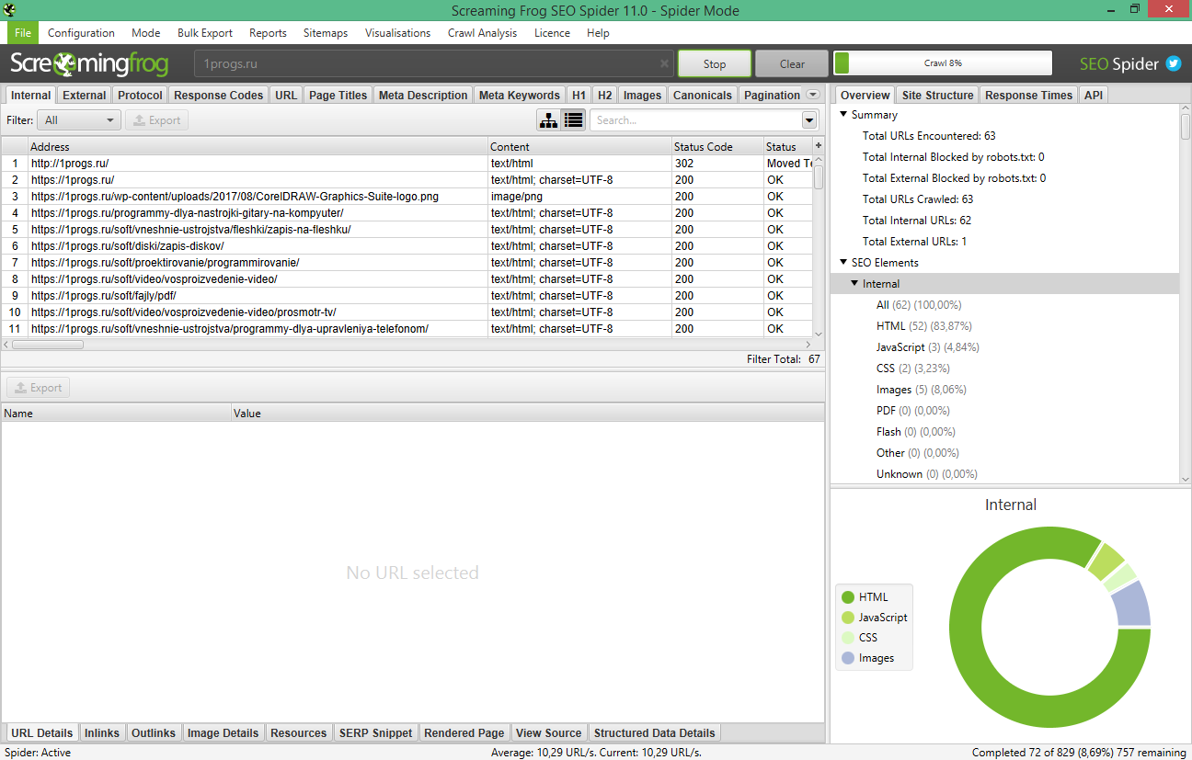1192x760 pixels.
Task: Sort by the Status Code column header
Action: 717,146
